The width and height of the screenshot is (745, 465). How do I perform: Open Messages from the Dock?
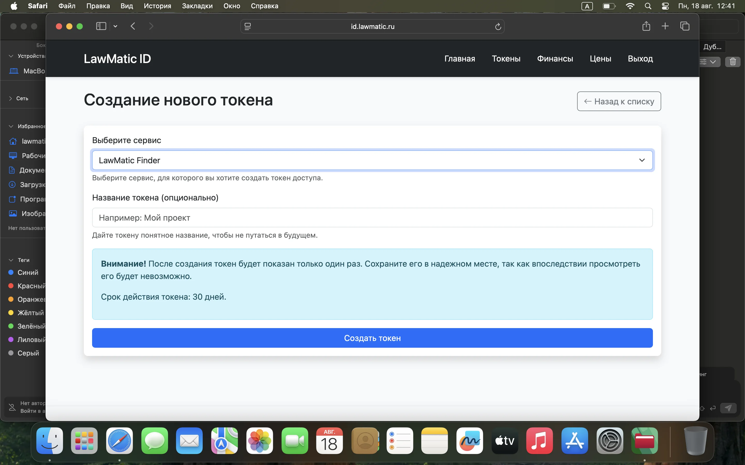[x=154, y=440]
